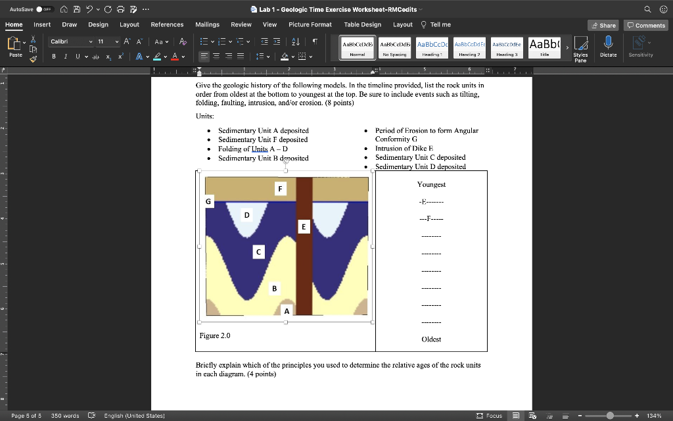
Task: Open the undo history dropdown arrow
Action: pyautogui.click(x=98, y=9)
